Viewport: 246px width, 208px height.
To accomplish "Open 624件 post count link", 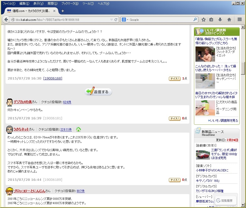I will click(x=67, y=102).
